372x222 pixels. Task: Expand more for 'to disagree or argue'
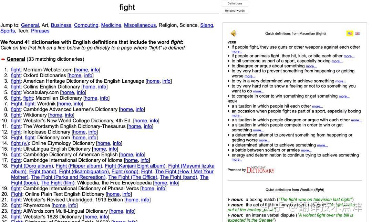tap(311, 66)
